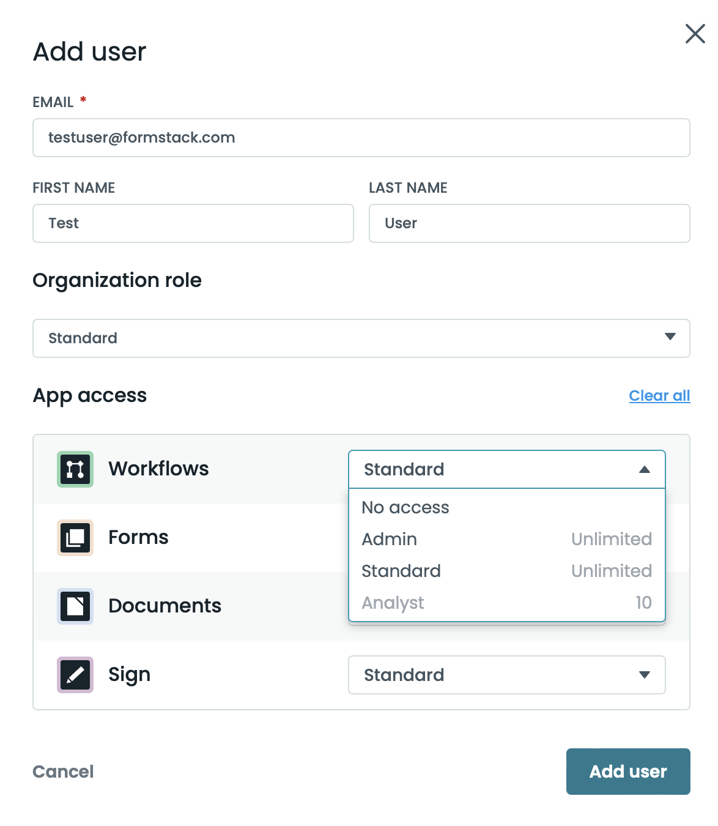
Task: Click the Documents app icon
Action: pyautogui.click(x=75, y=606)
